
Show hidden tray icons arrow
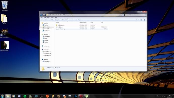[x=160, y=96]
